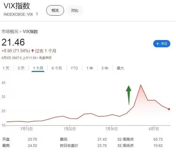Select the 1 年 time range
This screenshot has height=152, width=176.
(90, 68)
